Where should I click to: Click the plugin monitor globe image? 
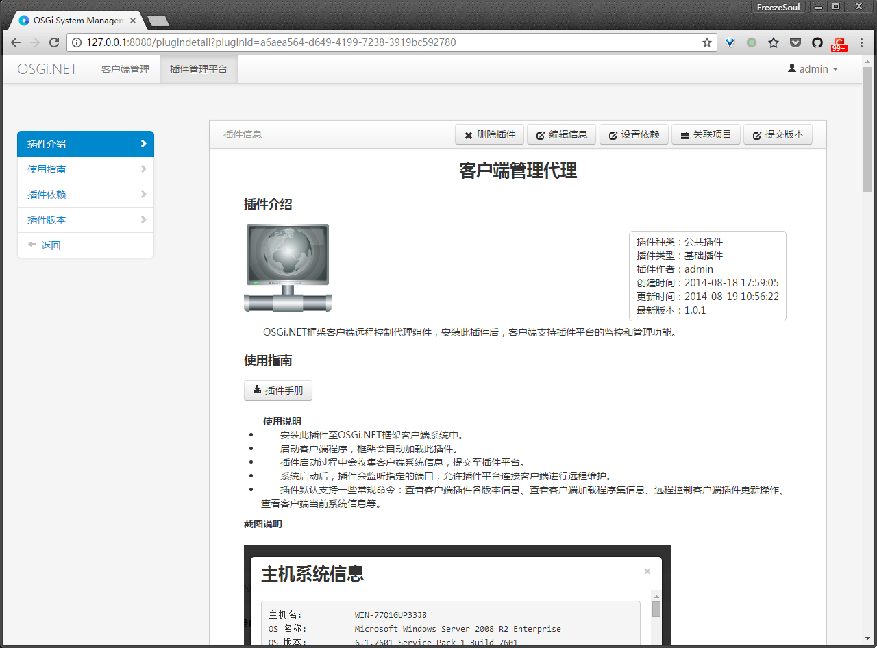[288, 268]
